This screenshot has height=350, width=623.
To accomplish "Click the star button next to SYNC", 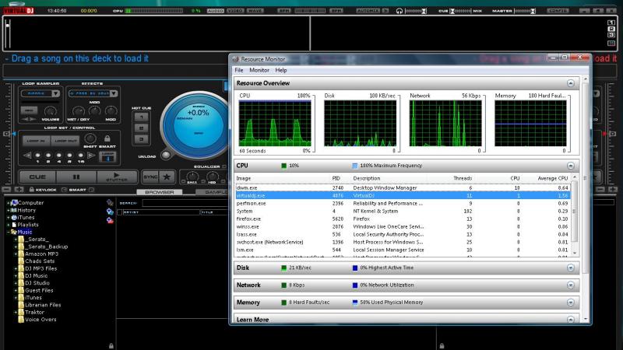I will coord(167,177).
